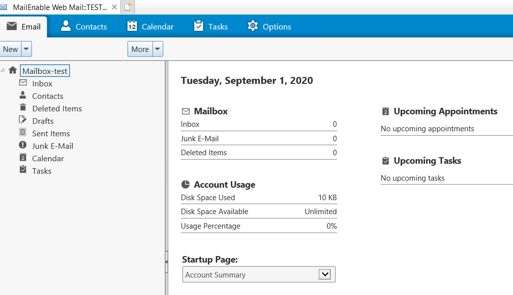Click the Upcoming Tasks clipboard icon
513x295 pixels.
(386, 161)
